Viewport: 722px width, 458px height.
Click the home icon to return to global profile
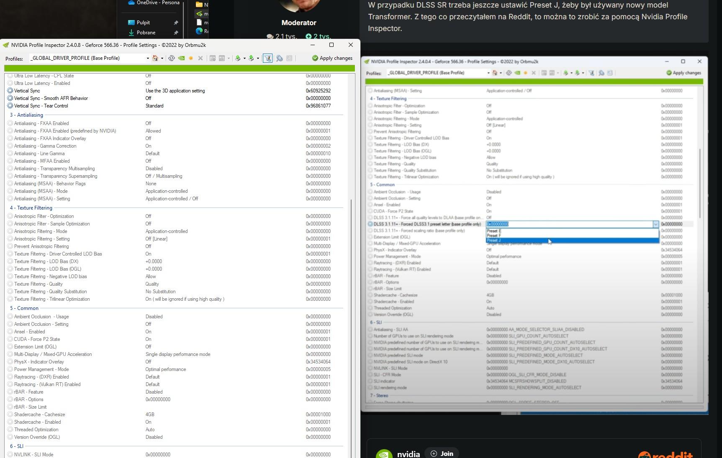click(155, 58)
